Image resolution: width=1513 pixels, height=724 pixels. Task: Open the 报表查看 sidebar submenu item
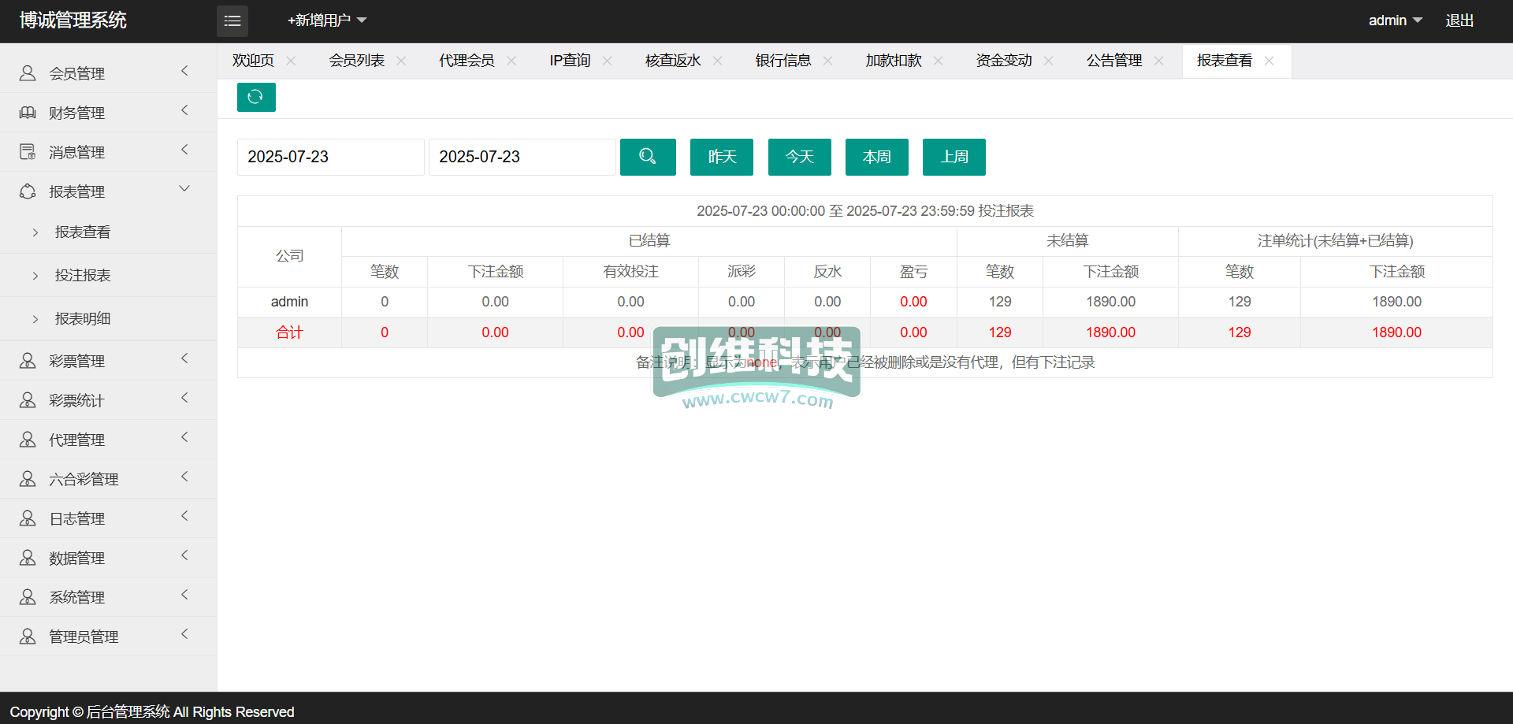tap(83, 232)
